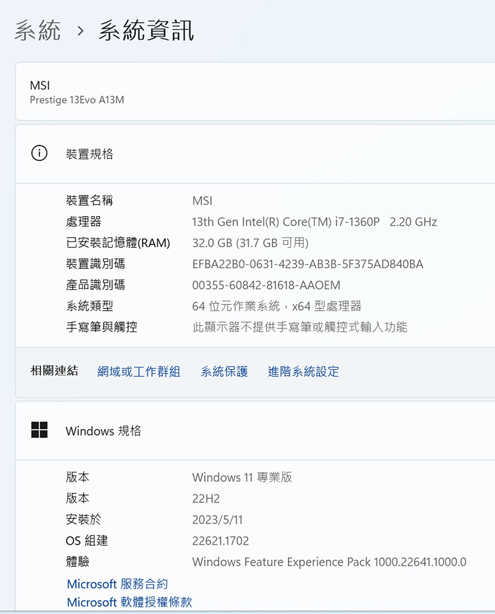The height and width of the screenshot is (614, 495).
Task: Click the 安裝於 label
Action: click(84, 519)
